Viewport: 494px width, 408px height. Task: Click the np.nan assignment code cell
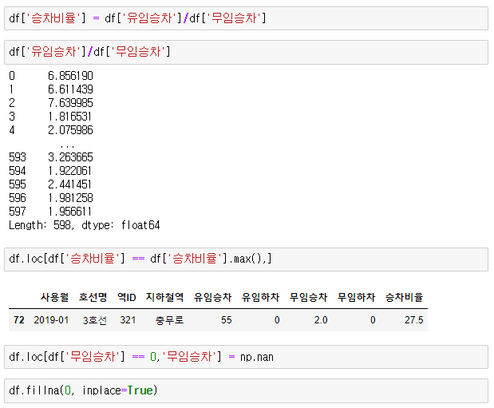[246, 357]
